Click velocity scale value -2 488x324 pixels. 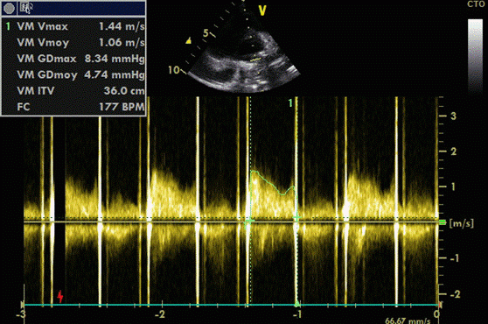pos(455,294)
